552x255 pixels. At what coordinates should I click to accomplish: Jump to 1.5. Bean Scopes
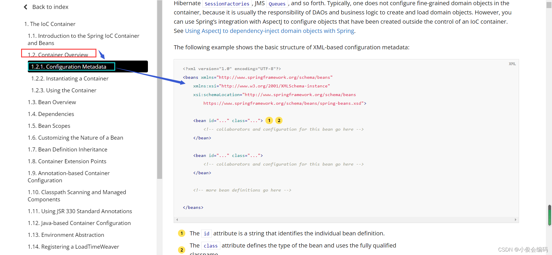[x=49, y=126]
